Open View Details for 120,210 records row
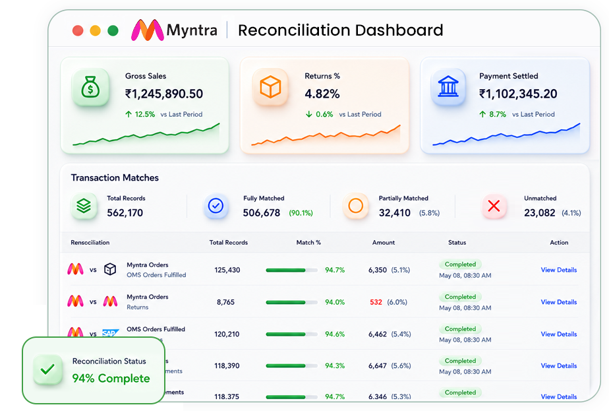 coord(558,334)
